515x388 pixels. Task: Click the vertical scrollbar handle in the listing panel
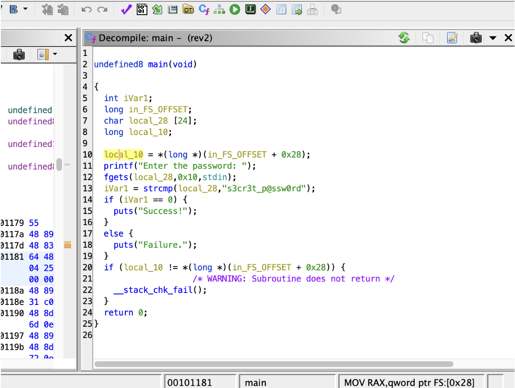point(59,164)
